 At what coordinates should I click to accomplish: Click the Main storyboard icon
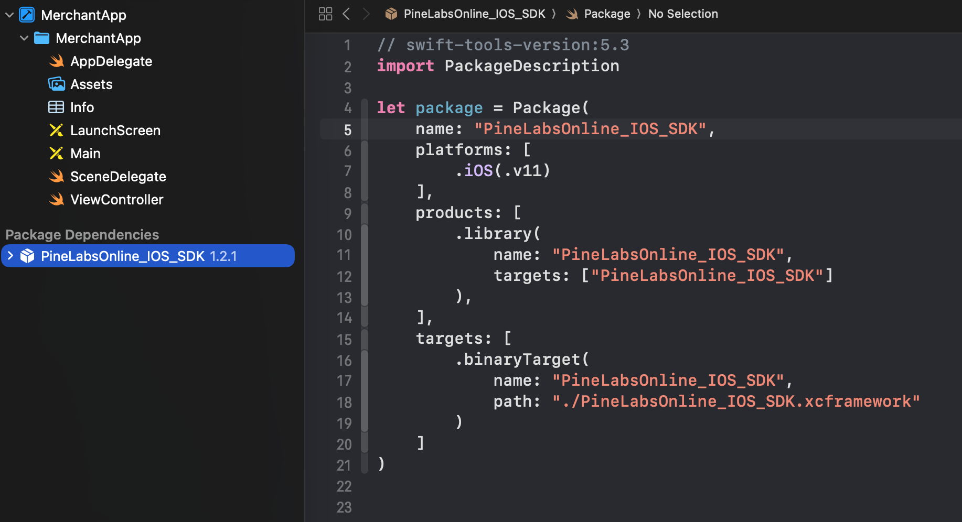(x=56, y=153)
